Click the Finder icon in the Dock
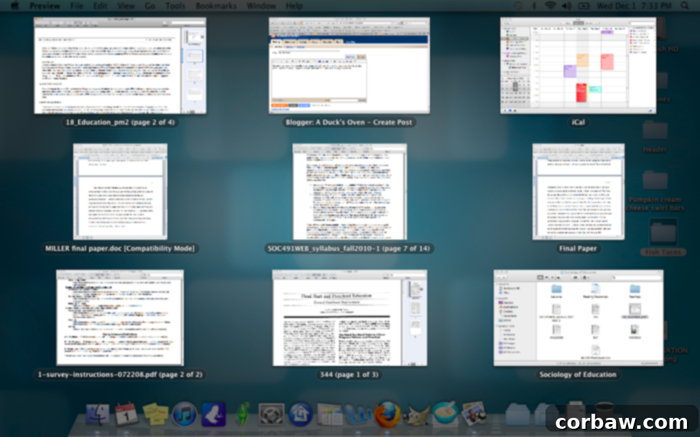This screenshot has height=437, width=700. pyautogui.click(x=98, y=414)
